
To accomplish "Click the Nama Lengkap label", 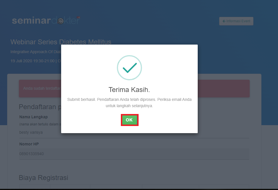I will tap(33, 117).
